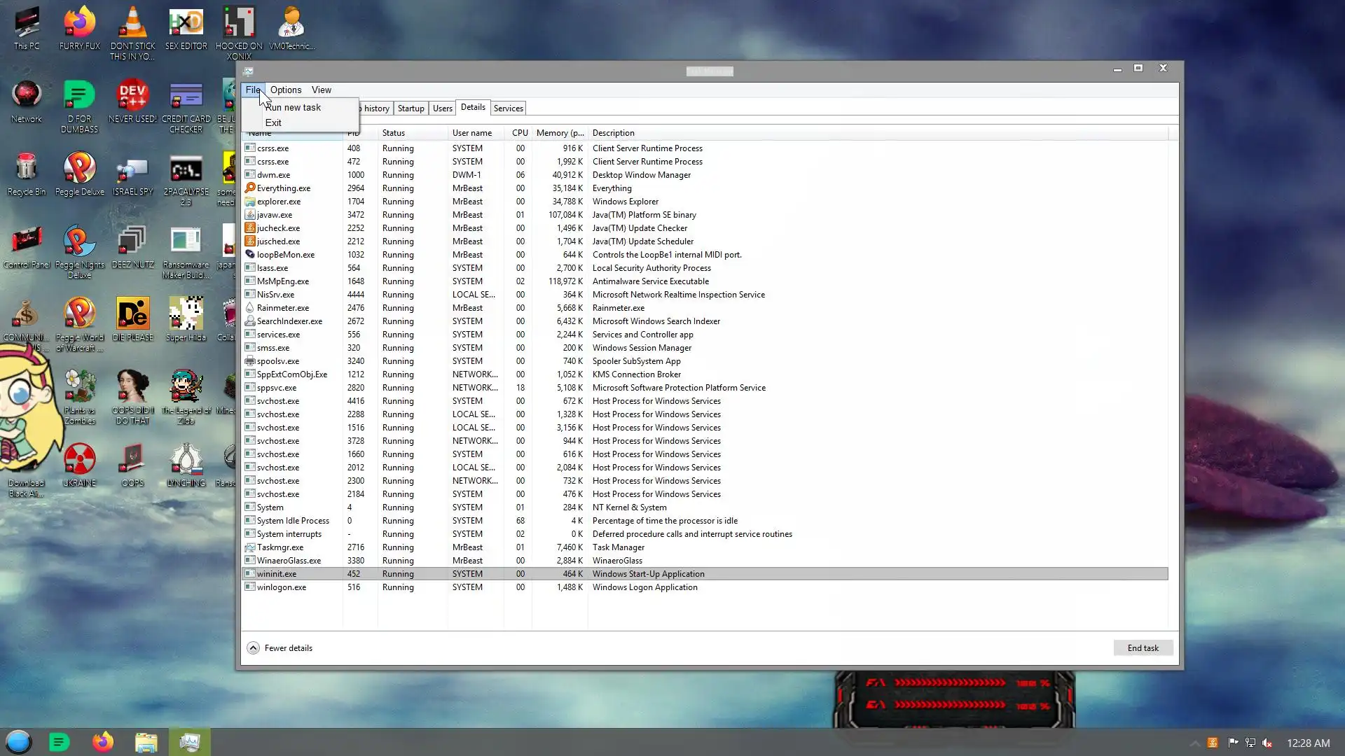Open File Explorer taskbar icon
Image resolution: width=1345 pixels, height=756 pixels.
coord(146,742)
